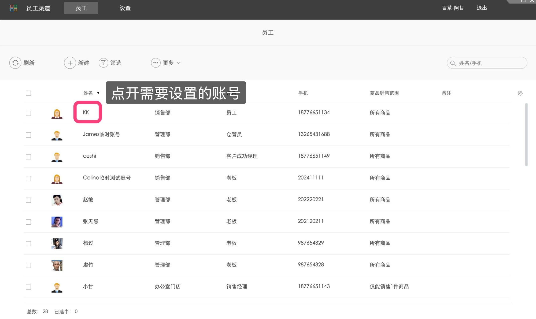
Task: Click phone number 13265431688
Action: 314,134
